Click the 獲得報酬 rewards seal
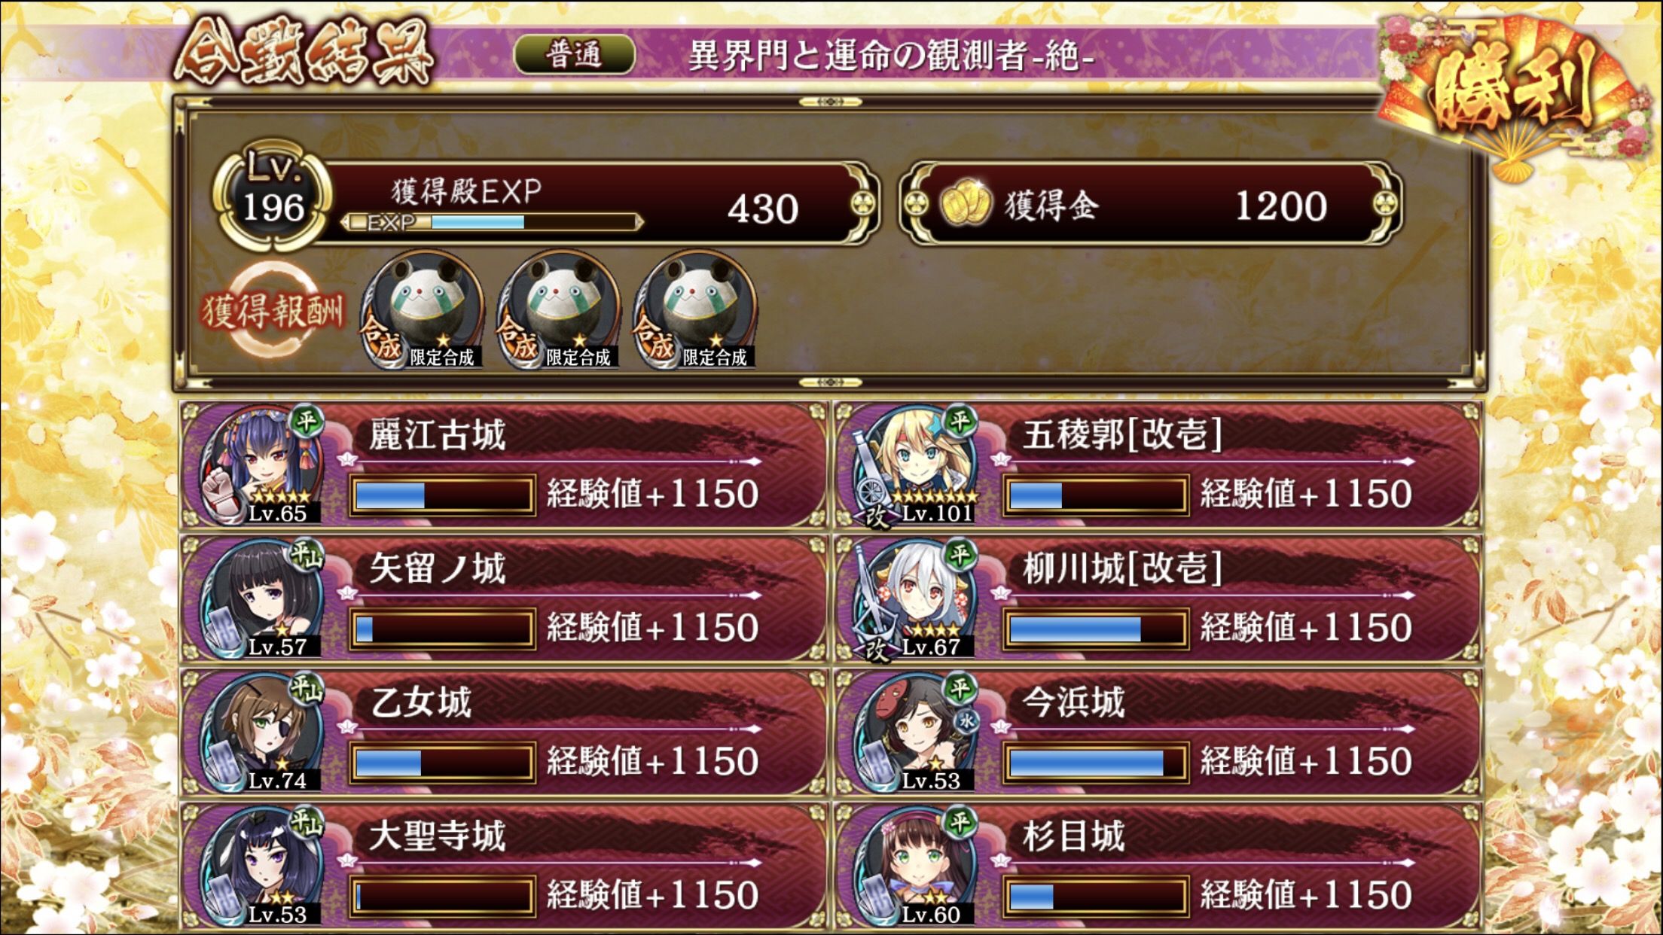 click(273, 309)
